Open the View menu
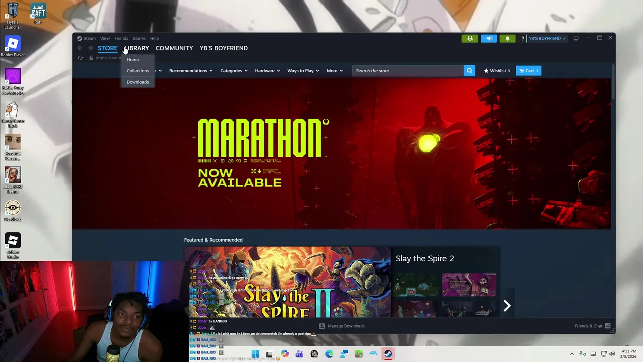This screenshot has height=362, width=643. 105,38
